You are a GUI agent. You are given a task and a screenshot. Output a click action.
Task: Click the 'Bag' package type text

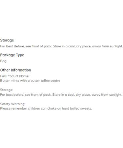pyautogui.click(x=3, y=61)
